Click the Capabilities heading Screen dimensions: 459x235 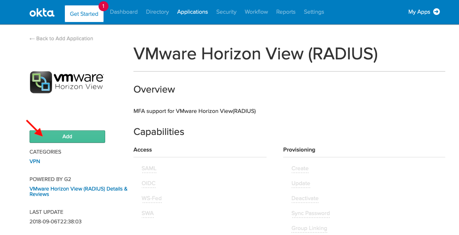(159, 132)
